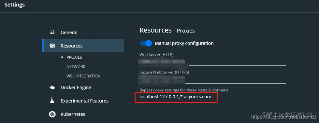Click the bypass proxy hosts input field
Viewport: 319px width, 123px height.
(x=212, y=97)
